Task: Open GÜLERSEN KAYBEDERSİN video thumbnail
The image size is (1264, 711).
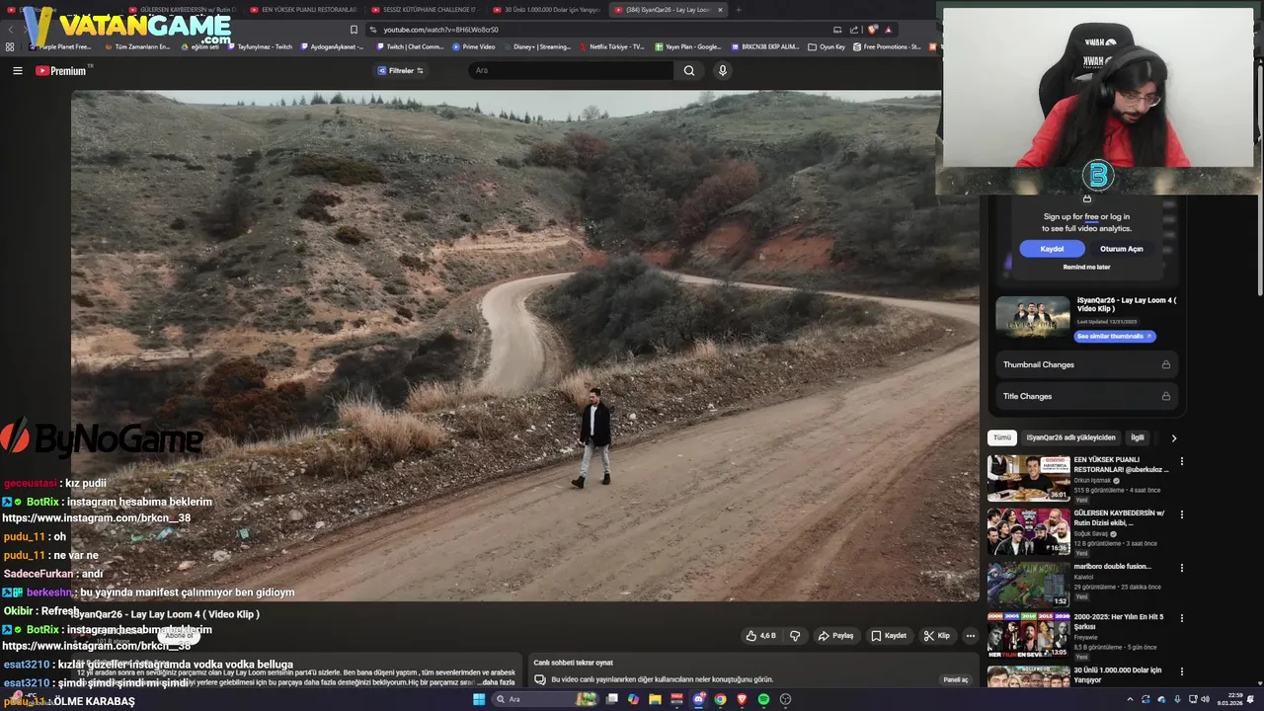Action: tap(1028, 531)
